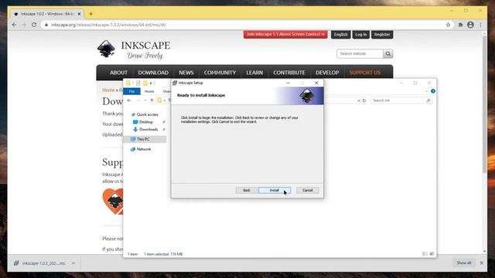Open the DOWNLOAD menu on Inkscape site
This screenshot has width=495, height=278.
153,73
